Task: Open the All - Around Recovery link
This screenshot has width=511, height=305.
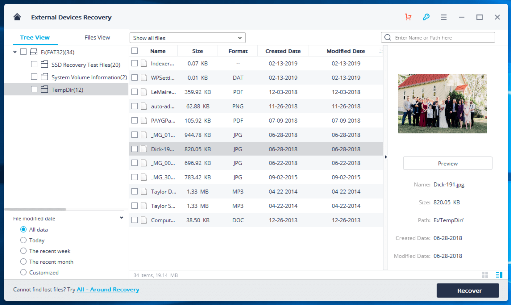Action: [108, 289]
